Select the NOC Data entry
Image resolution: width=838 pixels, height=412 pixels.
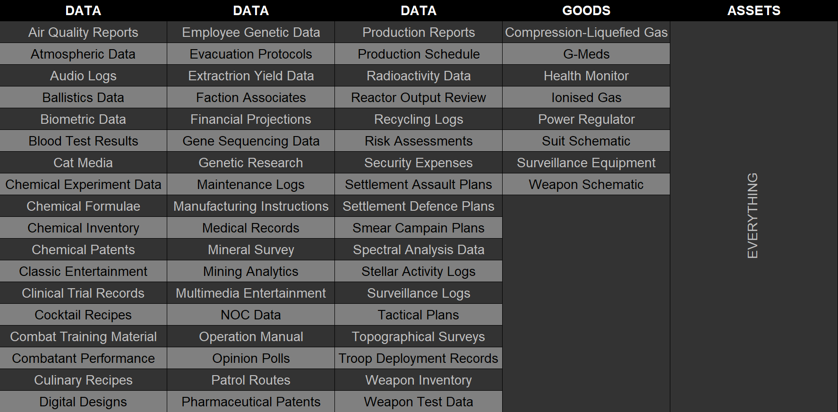(251, 315)
